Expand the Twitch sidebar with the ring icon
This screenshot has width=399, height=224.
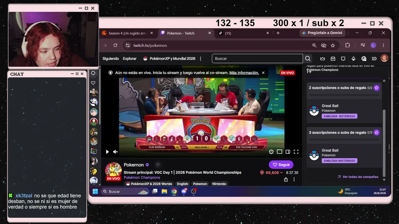coord(93,73)
